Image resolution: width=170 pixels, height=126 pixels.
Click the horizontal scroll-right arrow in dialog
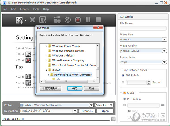click(x=94, y=81)
